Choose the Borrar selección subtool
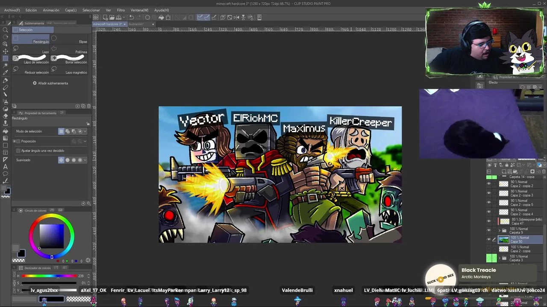Image resolution: width=547 pixels, height=307 pixels. [x=70, y=60]
